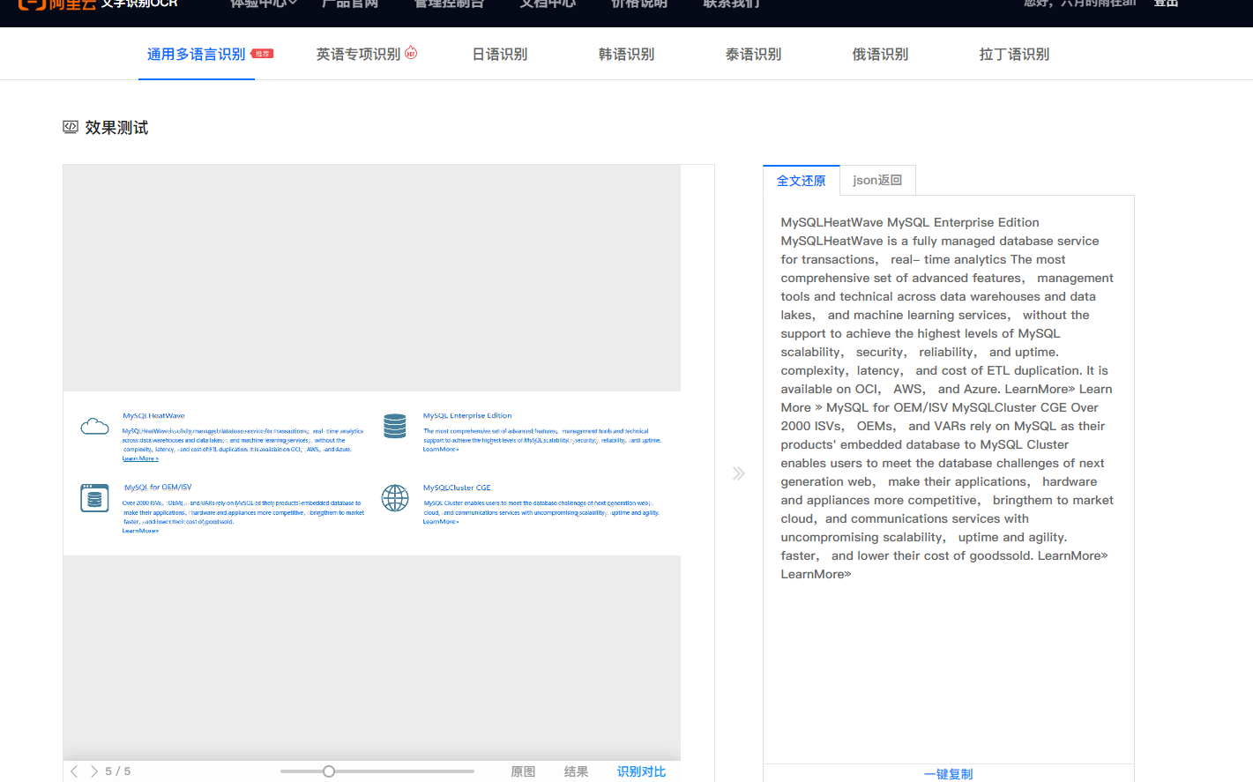Click 登出 to log out
This screenshot has width=1253, height=782.
coord(1166,4)
